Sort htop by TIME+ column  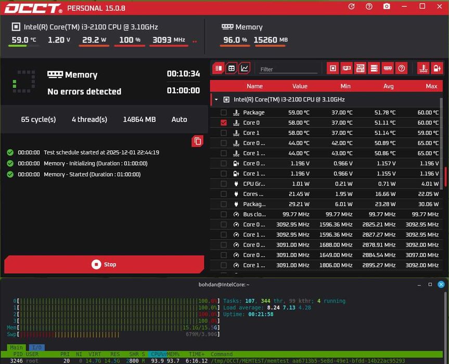click(197, 354)
